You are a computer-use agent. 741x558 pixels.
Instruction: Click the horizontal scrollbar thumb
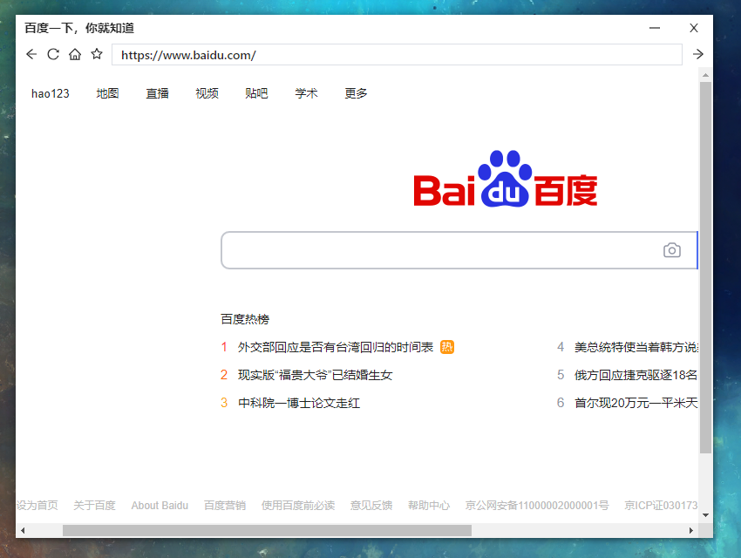267,531
